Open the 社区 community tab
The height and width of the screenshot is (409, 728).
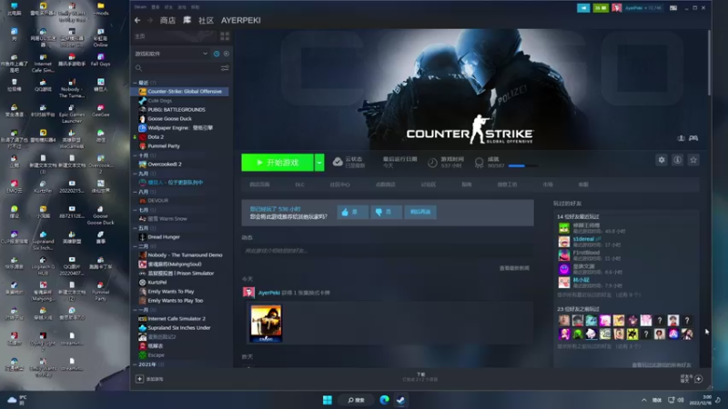click(x=207, y=20)
